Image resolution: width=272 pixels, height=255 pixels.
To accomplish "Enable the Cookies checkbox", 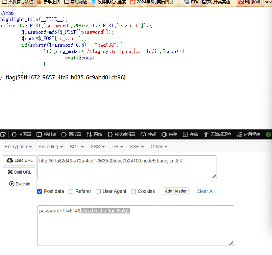I will 133,192.
